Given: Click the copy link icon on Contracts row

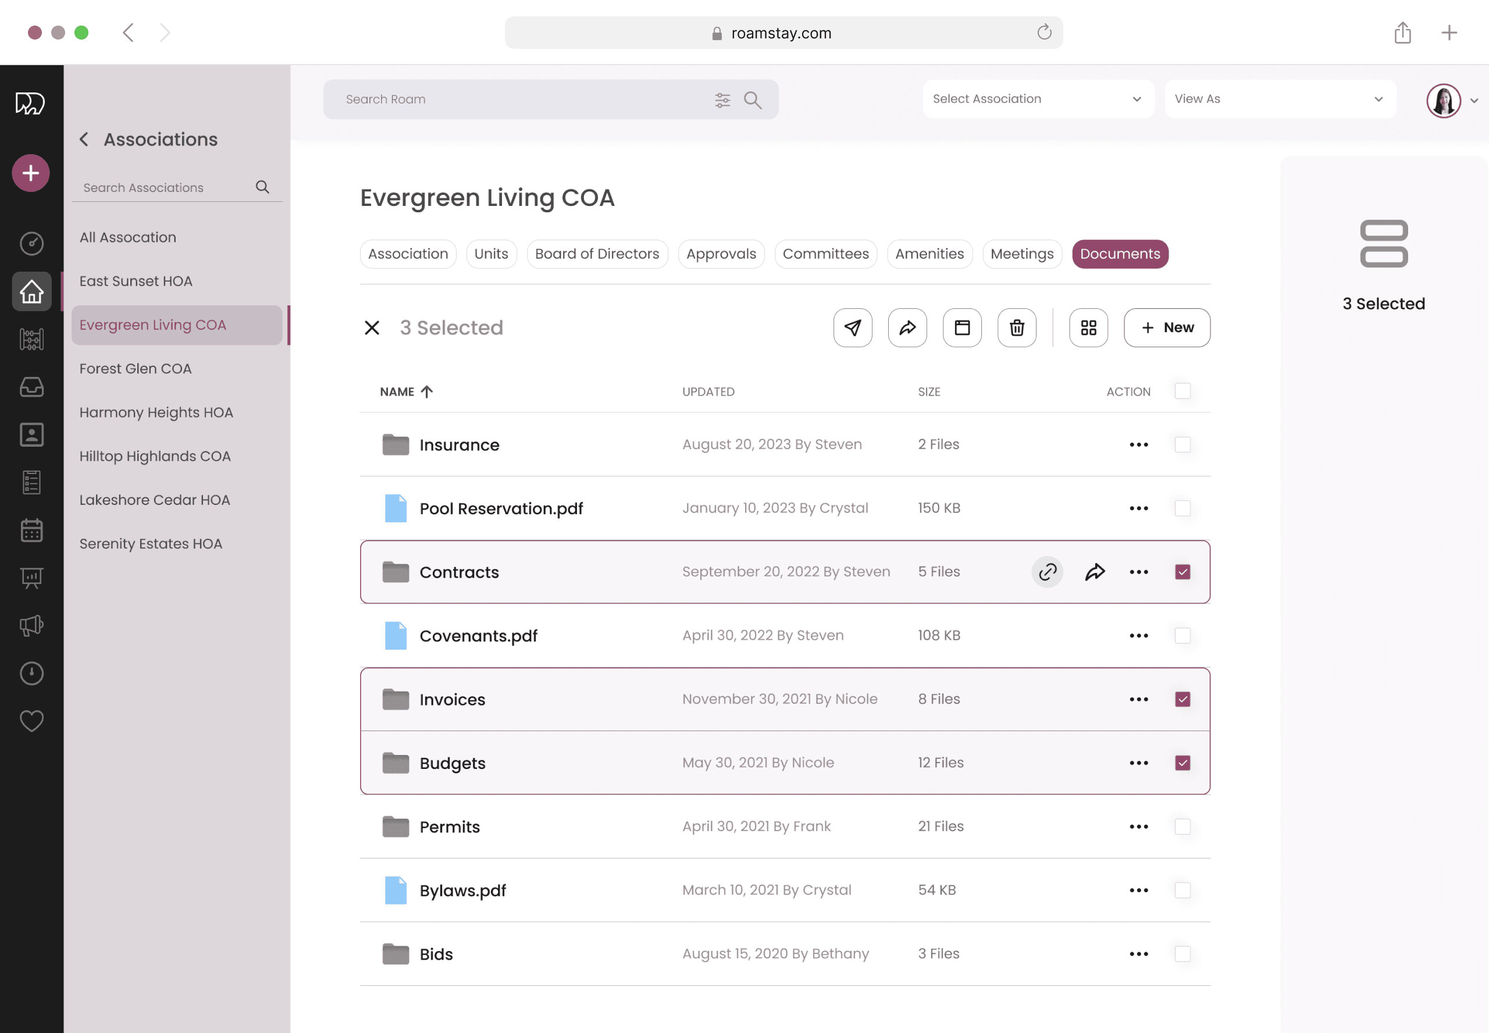Looking at the screenshot, I should (x=1047, y=572).
